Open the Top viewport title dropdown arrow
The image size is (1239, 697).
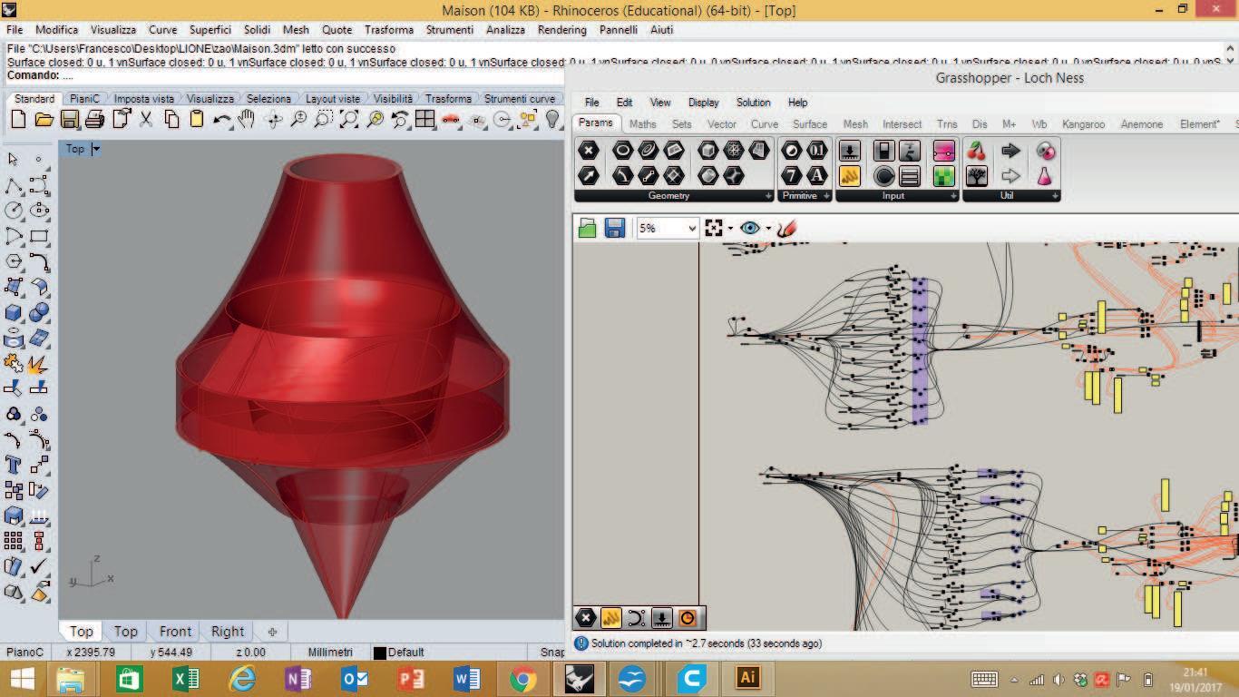(96, 149)
